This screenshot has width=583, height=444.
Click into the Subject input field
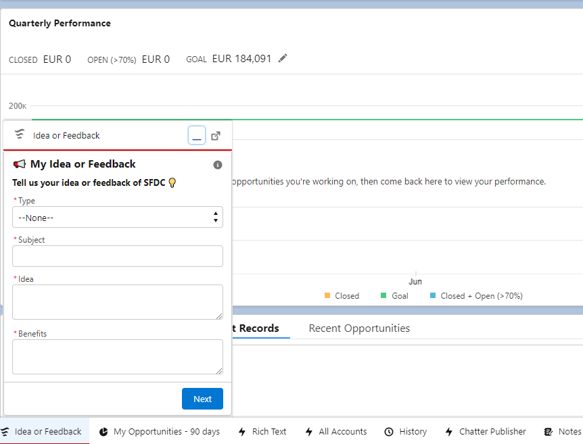[x=118, y=256]
